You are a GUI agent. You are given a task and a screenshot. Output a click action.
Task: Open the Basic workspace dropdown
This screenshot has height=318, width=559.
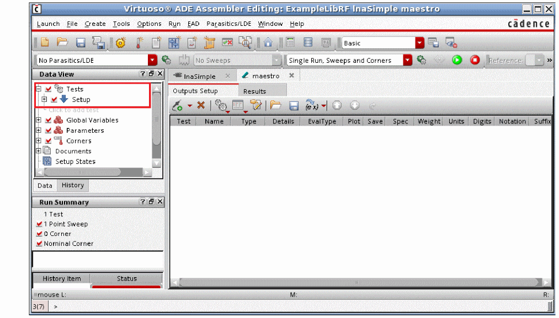[x=419, y=43]
